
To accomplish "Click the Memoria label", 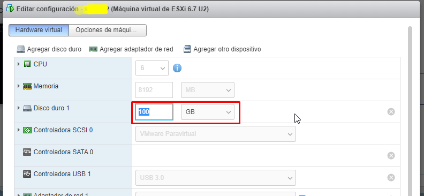I will (46, 86).
